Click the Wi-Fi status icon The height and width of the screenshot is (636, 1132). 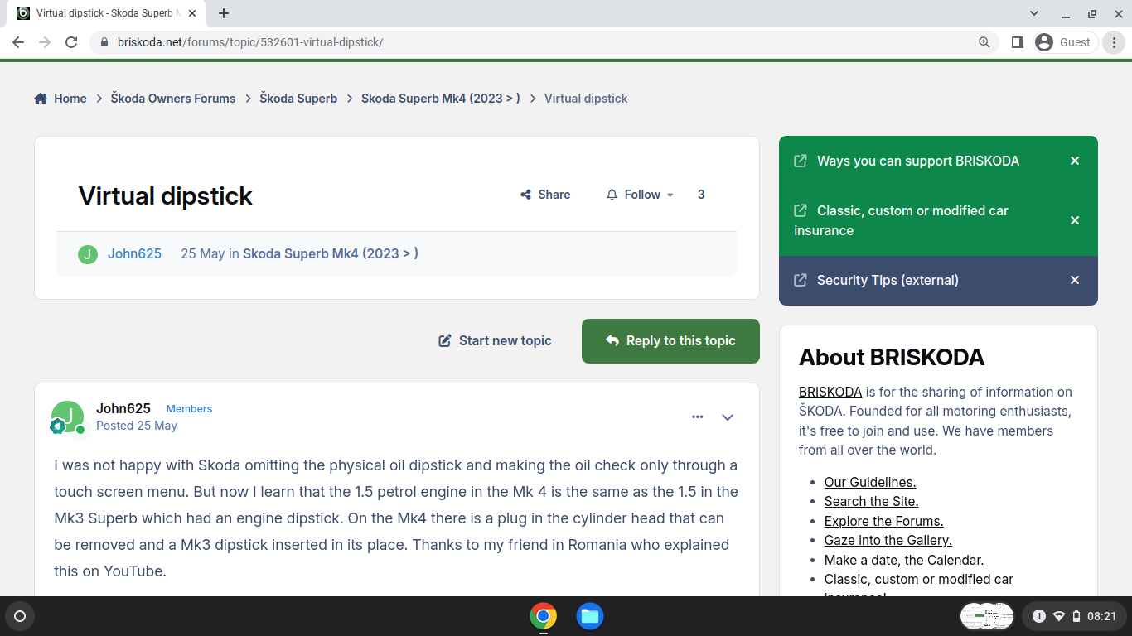click(x=1059, y=616)
